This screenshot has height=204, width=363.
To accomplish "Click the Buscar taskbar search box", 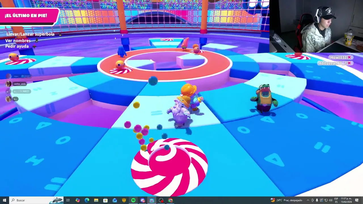I will [x=36, y=200].
